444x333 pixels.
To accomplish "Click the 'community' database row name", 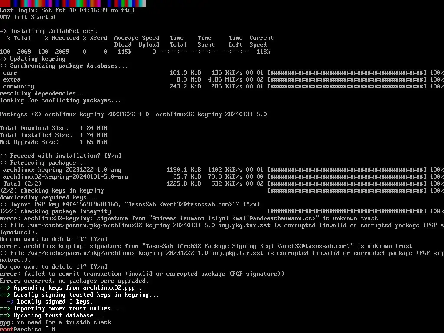I will click(19, 87).
